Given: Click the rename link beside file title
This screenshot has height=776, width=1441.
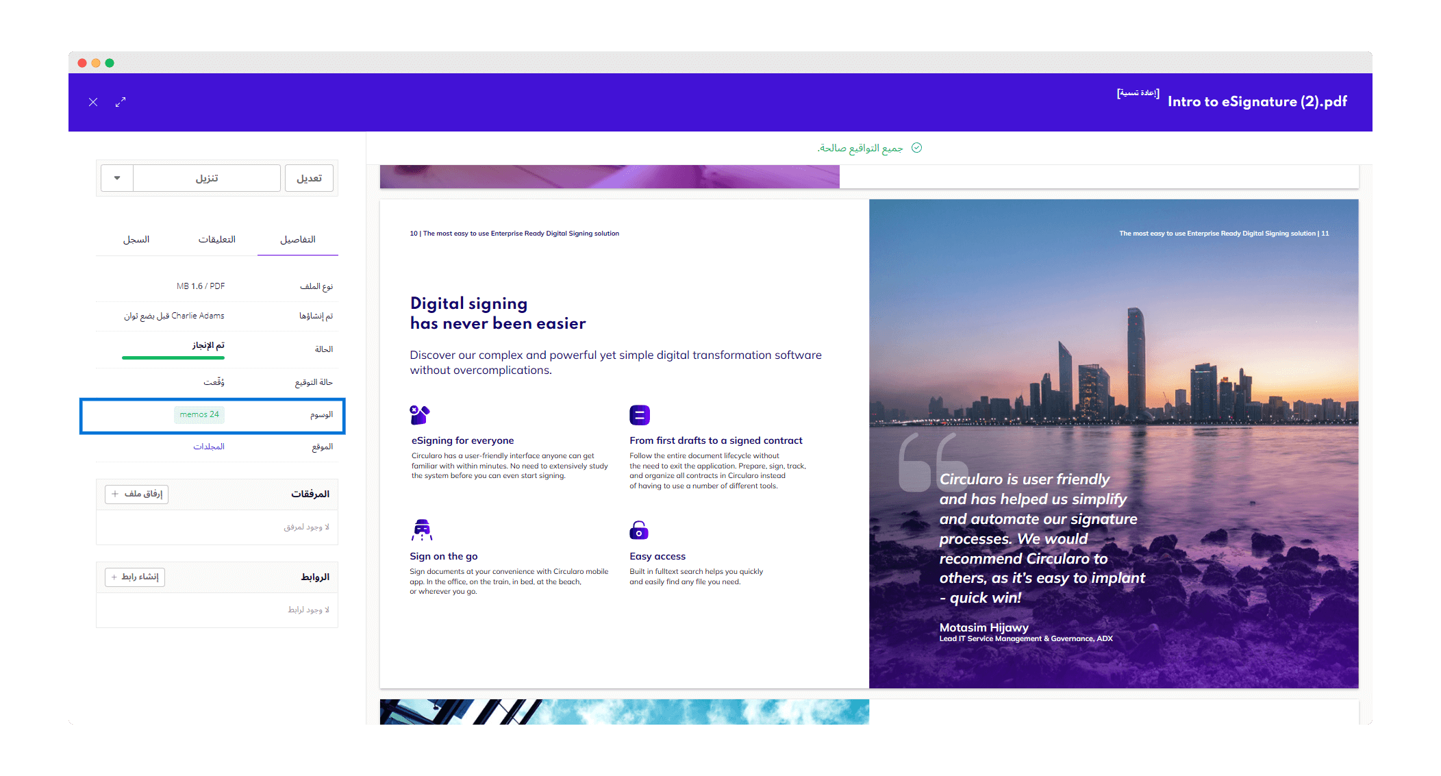Looking at the screenshot, I should tap(1138, 93).
